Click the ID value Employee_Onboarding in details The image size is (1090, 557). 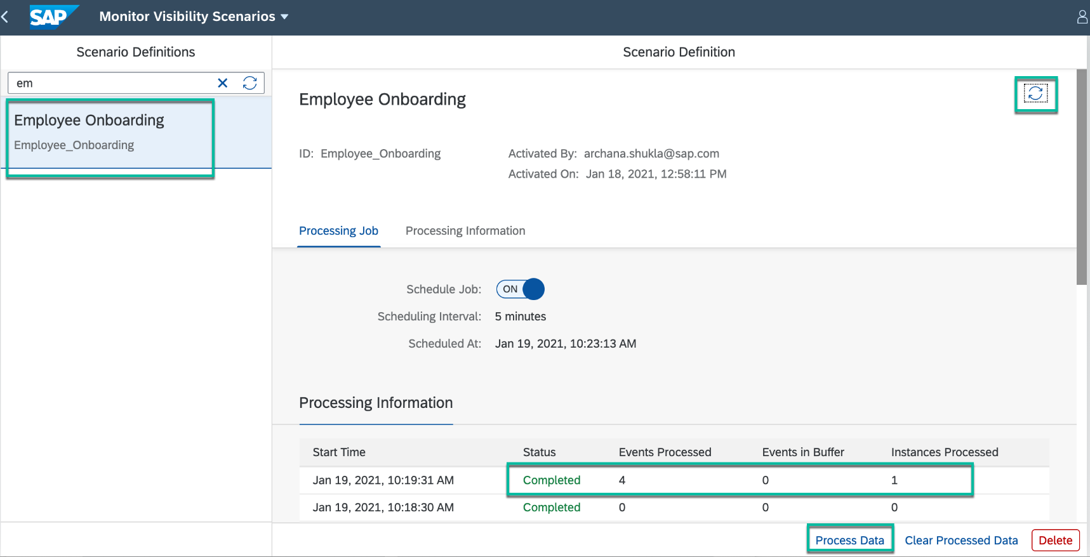click(380, 154)
